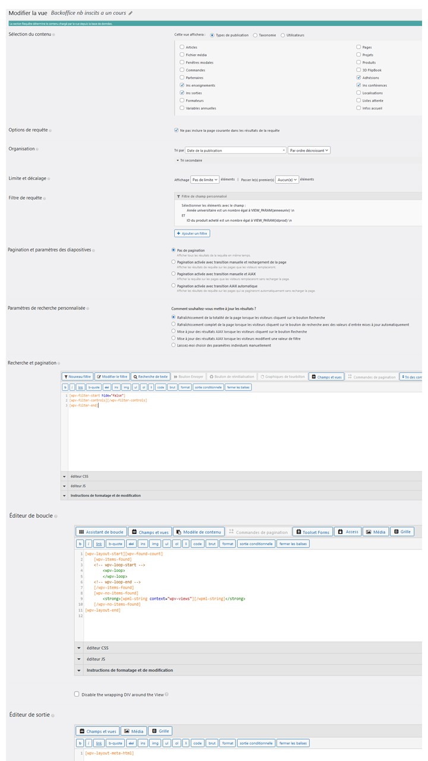Click bold b quicktag in search editor

(x=65, y=387)
